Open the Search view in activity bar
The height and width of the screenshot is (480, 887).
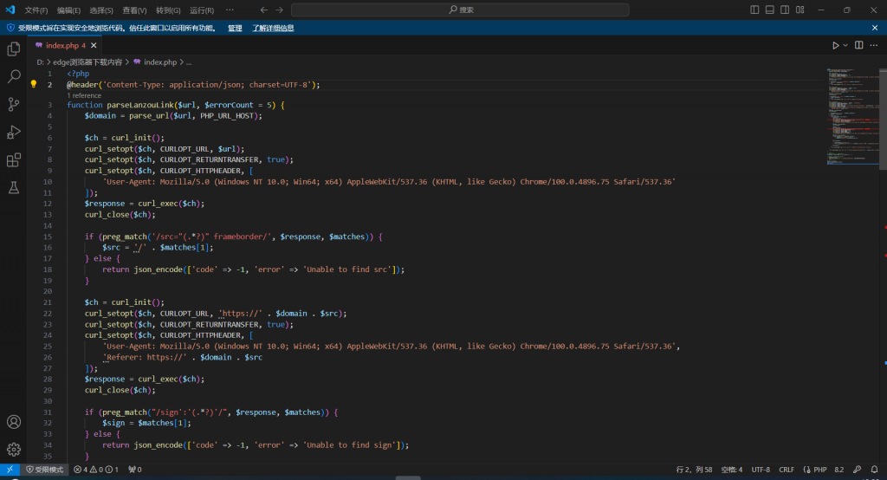(x=14, y=76)
